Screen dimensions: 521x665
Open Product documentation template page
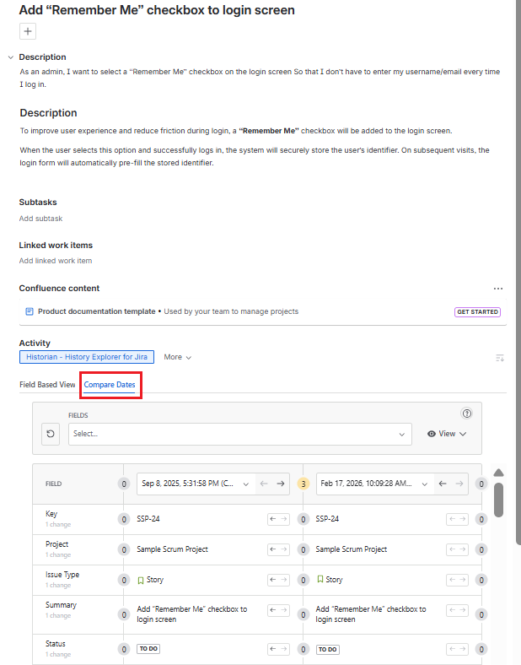pos(96,311)
